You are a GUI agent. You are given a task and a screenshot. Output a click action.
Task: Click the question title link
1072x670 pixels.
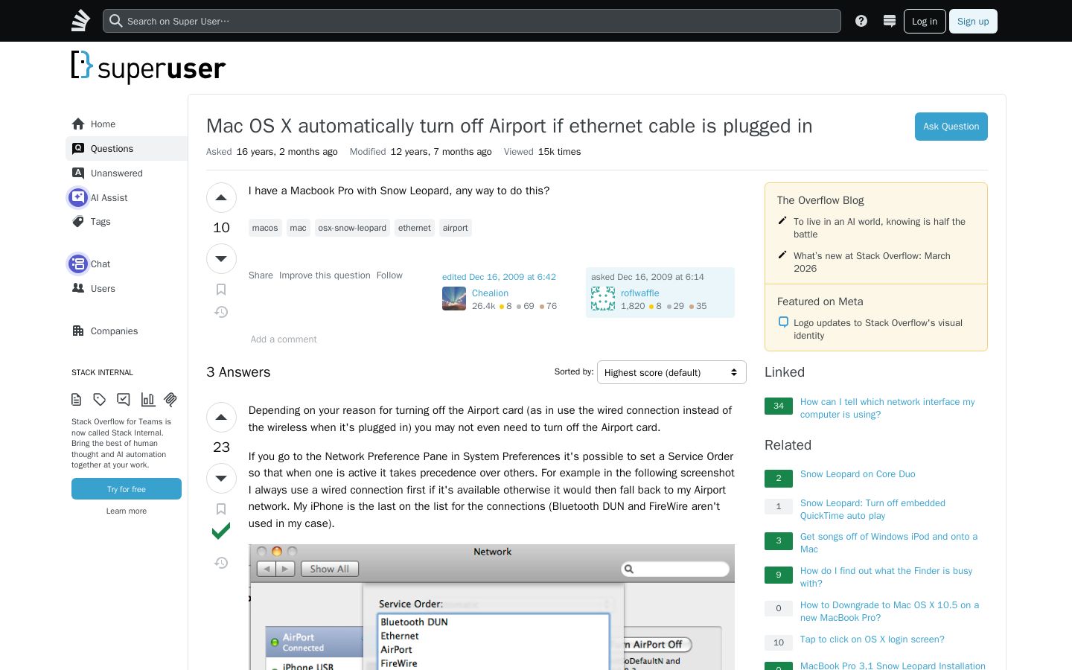[x=509, y=126]
